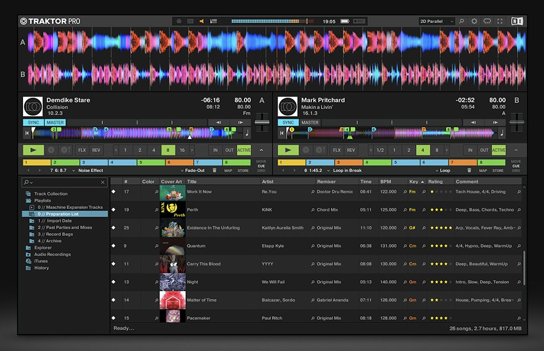This screenshot has width=544, height=351.
Task: Nudge Deck A tempo bend forward
Action: coord(240,122)
